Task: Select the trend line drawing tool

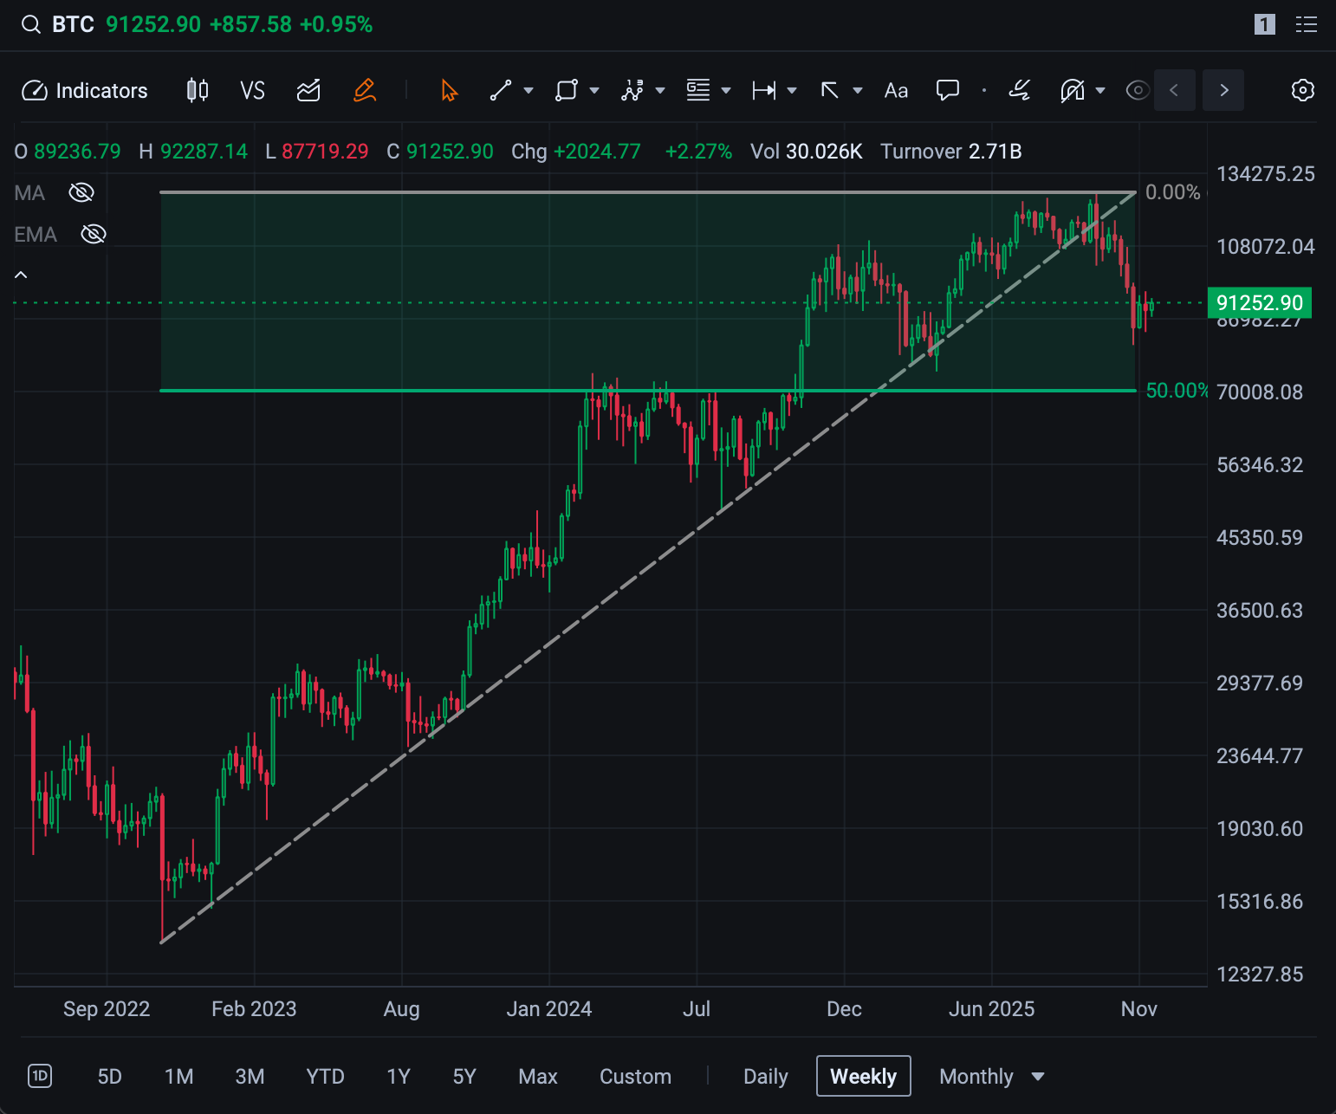Action: click(x=501, y=91)
